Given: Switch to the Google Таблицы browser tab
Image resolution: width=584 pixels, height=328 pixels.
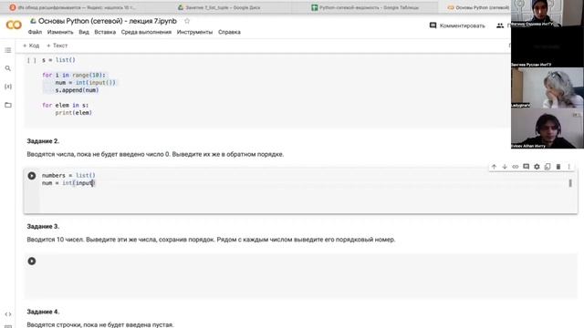Looking at the screenshot, I should click(x=365, y=7).
